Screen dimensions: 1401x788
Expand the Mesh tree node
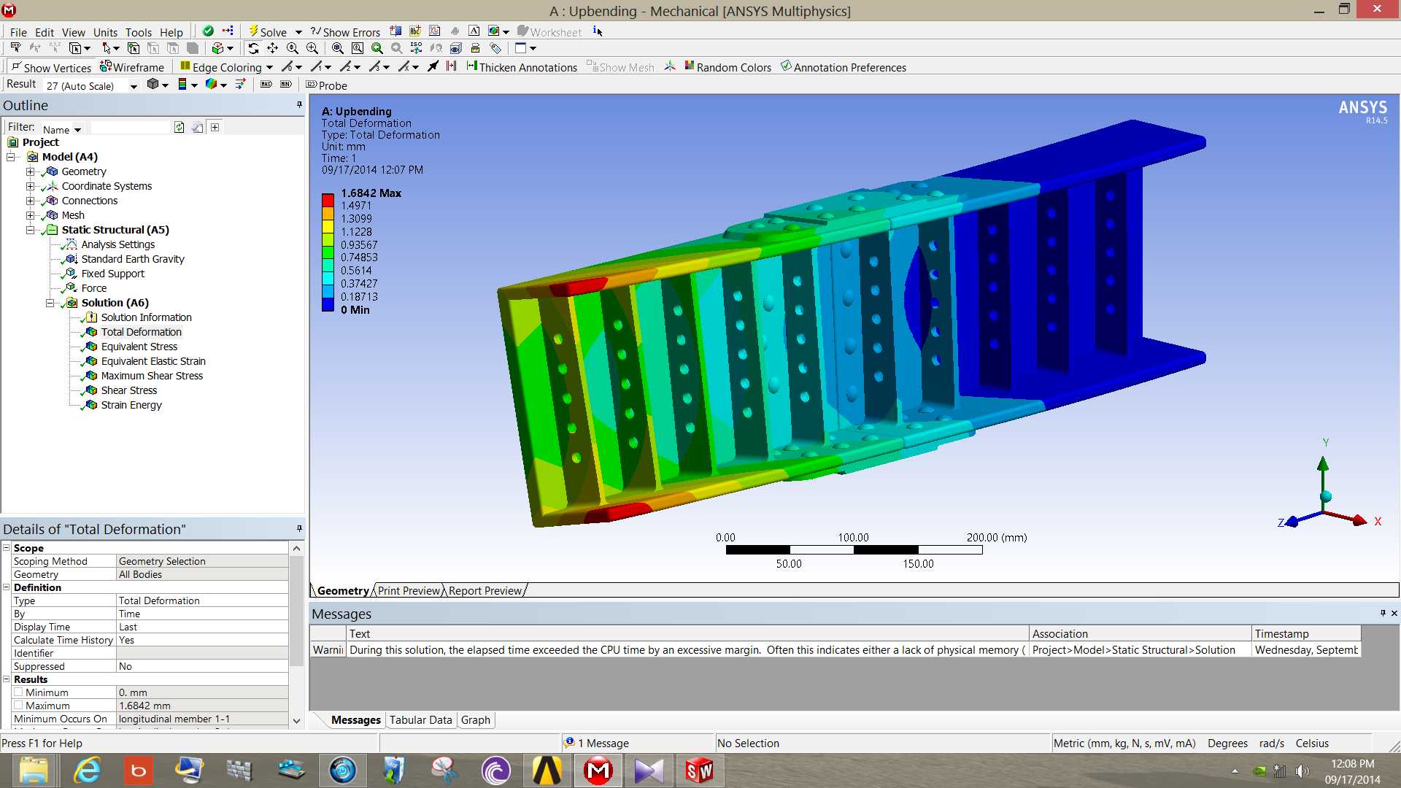[x=30, y=215]
